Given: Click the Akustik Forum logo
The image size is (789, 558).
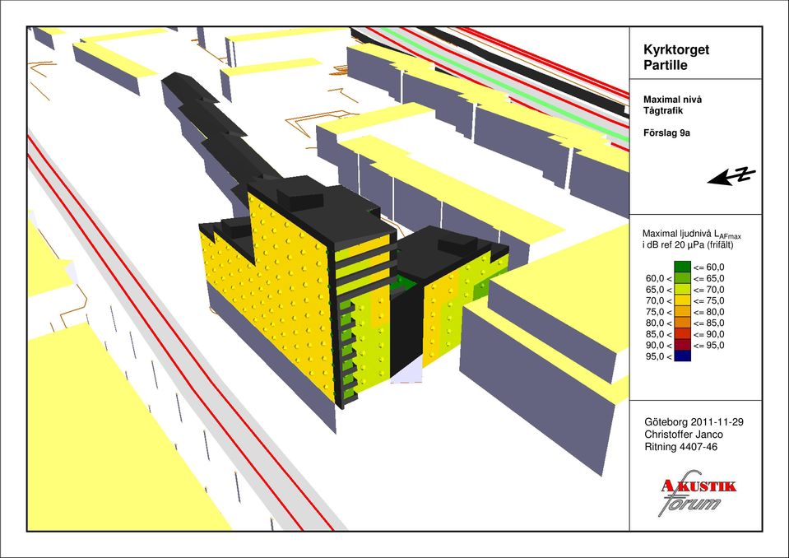Looking at the screenshot, I should coord(698,493).
